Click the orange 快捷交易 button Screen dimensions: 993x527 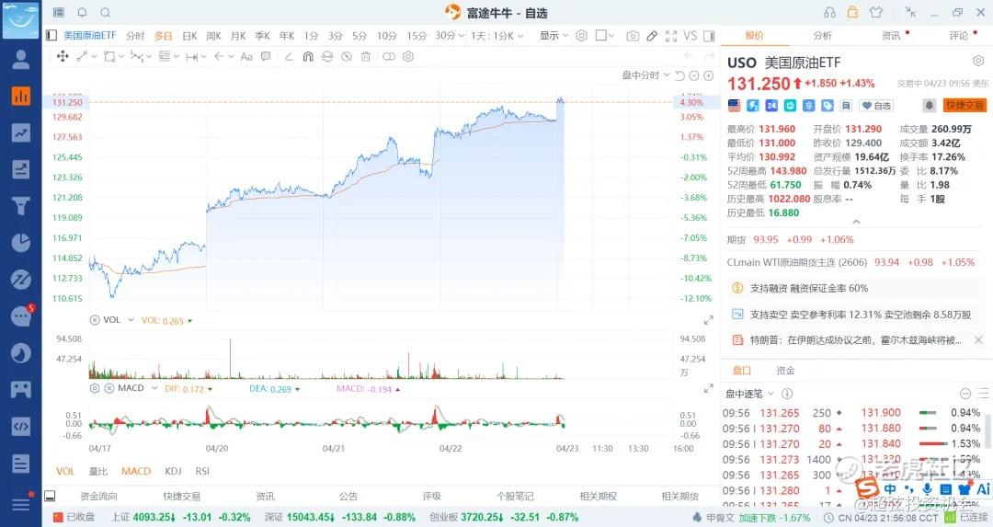[965, 106]
